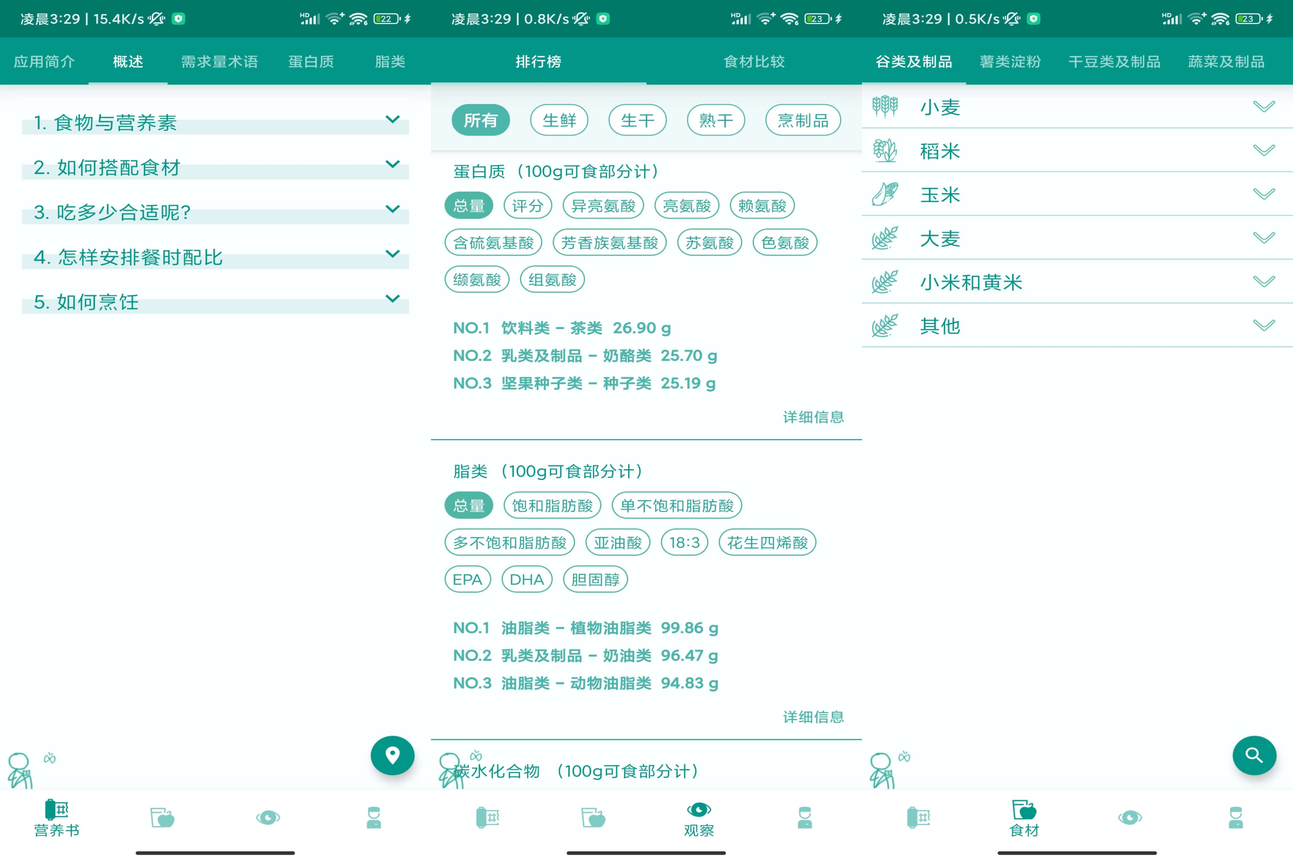Tap ranking row 乳类及制品 – 奶油类 96.47 g
Image resolution: width=1293 pixels, height=861 pixels.
click(x=585, y=655)
